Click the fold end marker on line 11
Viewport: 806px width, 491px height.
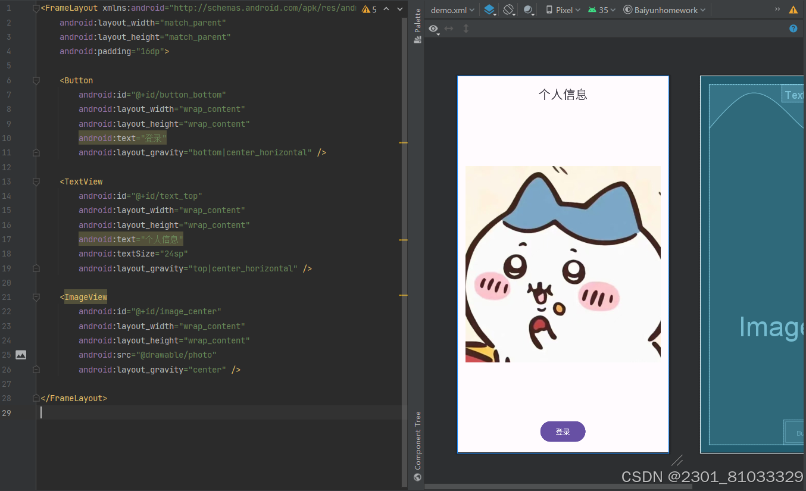(36, 152)
